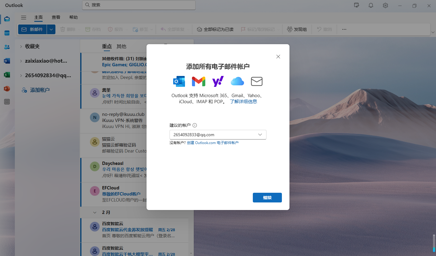Open the Mail module in sidebar
Viewport: 436px width, 256px height.
point(7,19)
